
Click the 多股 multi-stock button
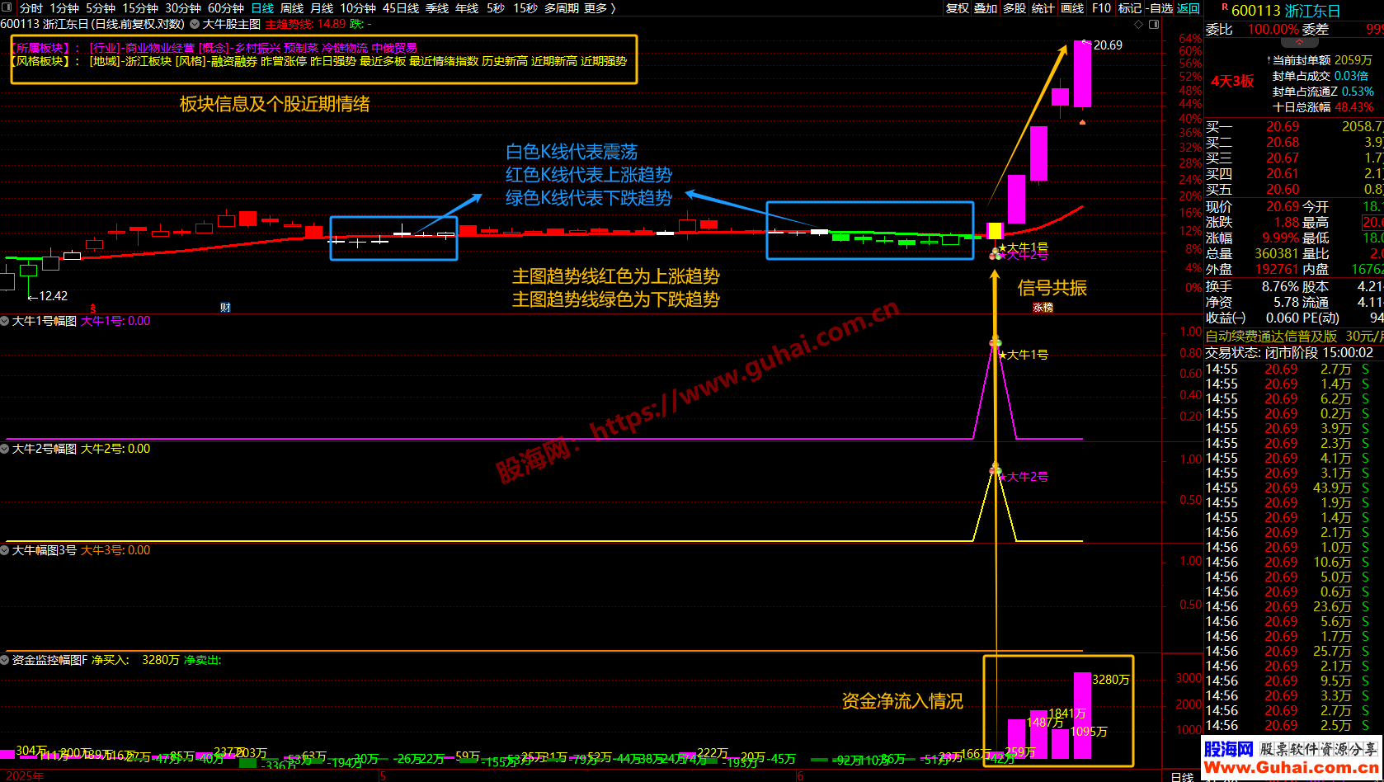[1014, 8]
